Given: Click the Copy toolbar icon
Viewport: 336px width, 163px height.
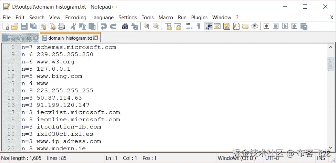Looking at the screenshot, I should point(82,26).
